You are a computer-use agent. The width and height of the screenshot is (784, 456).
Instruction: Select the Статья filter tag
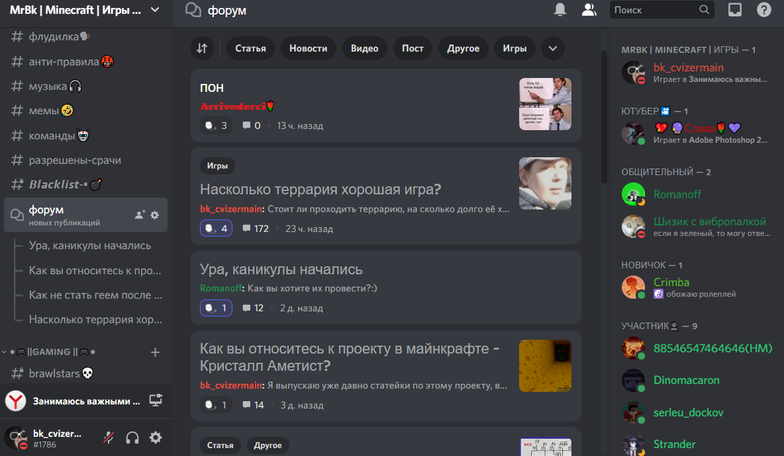click(250, 48)
